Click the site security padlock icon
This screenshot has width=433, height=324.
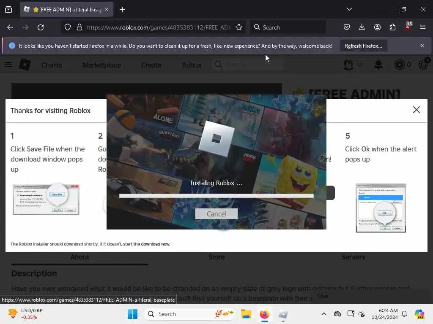pyautogui.click(x=79, y=27)
